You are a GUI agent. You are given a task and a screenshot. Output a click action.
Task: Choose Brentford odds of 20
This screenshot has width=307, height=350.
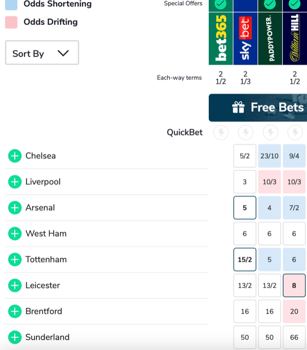[x=294, y=311]
